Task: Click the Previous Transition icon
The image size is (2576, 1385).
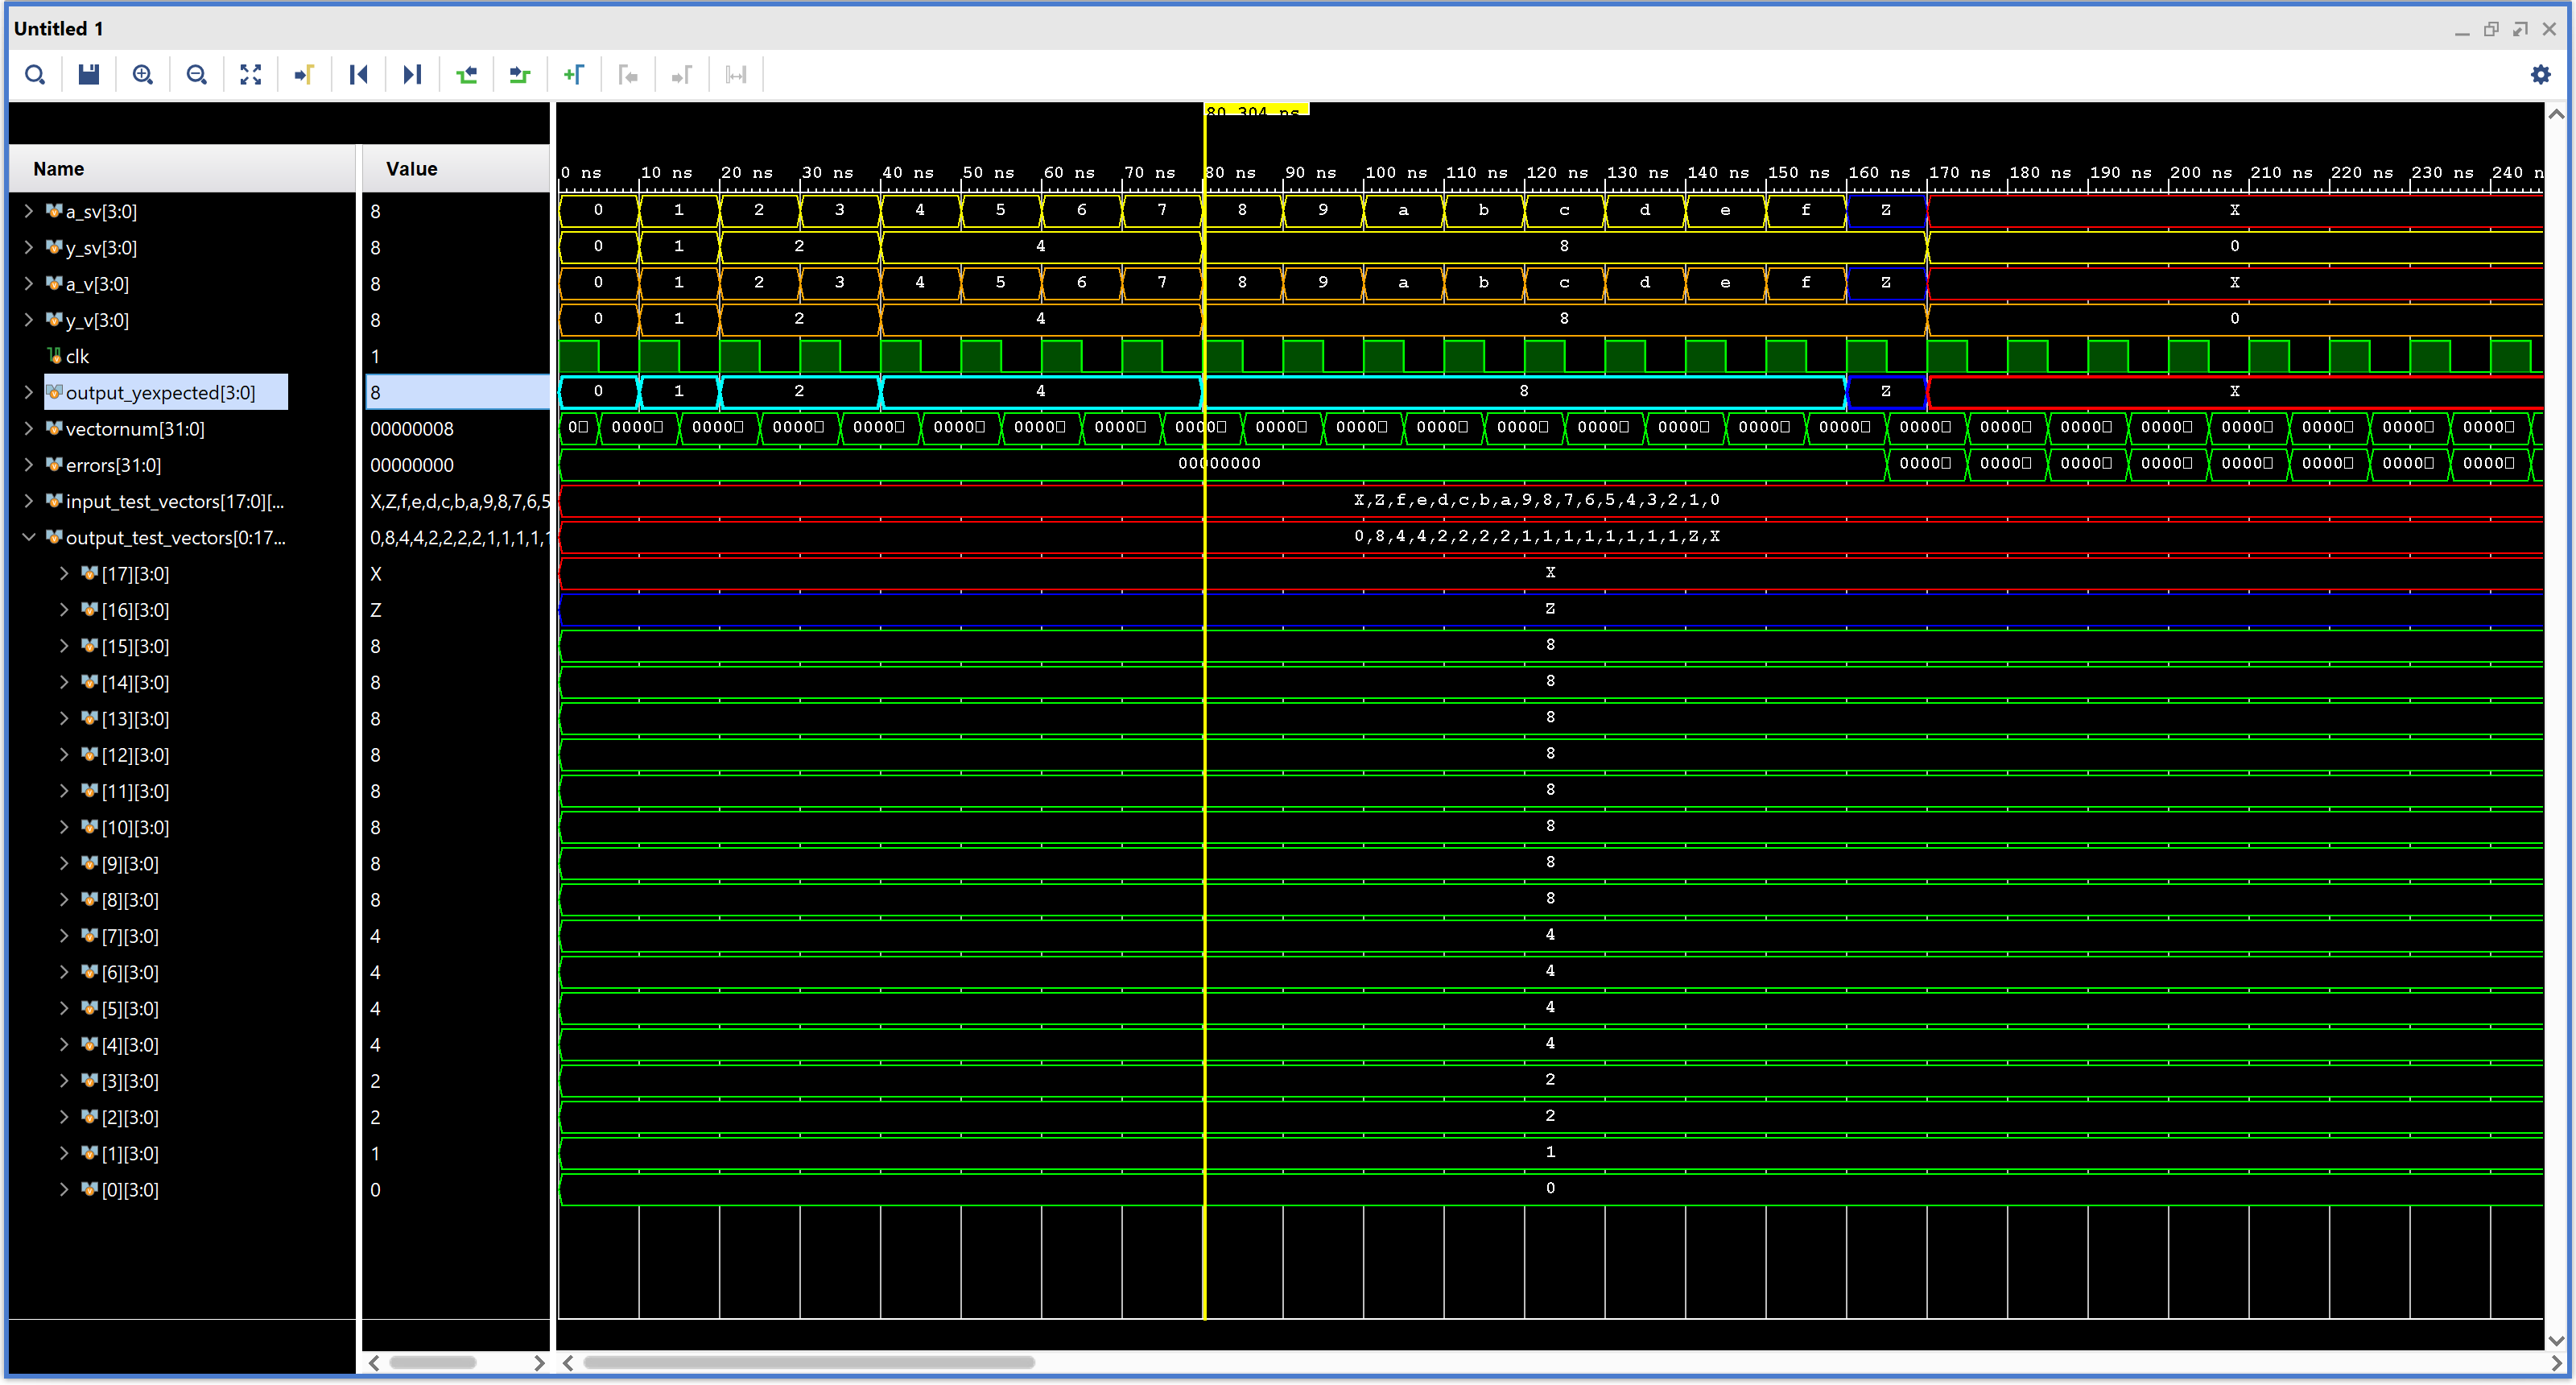Action: (x=467, y=75)
